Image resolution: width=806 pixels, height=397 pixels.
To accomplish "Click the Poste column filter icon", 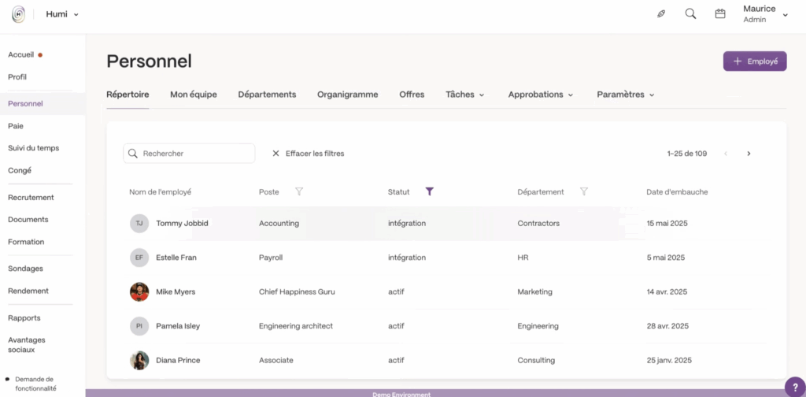I will (299, 191).
